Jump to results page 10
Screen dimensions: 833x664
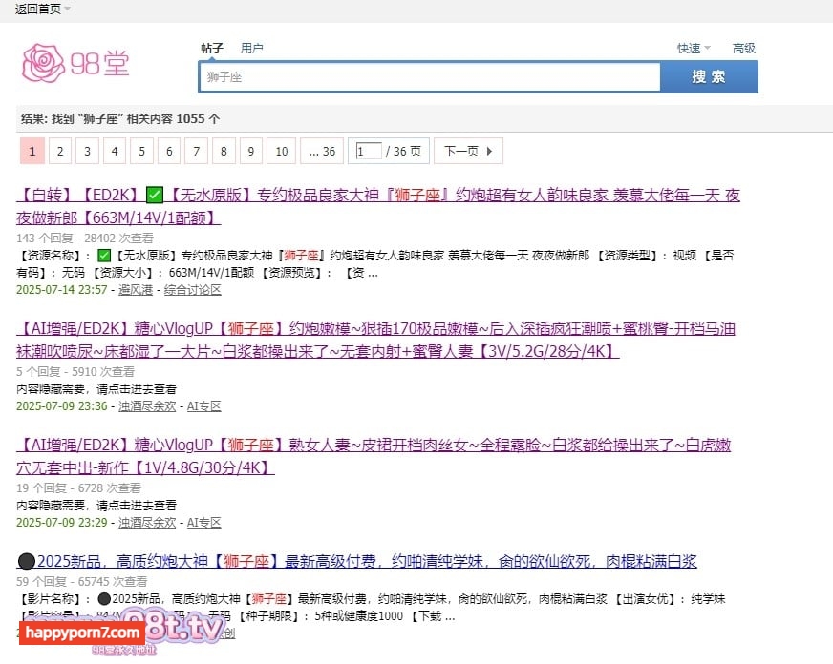pos(281,151)
